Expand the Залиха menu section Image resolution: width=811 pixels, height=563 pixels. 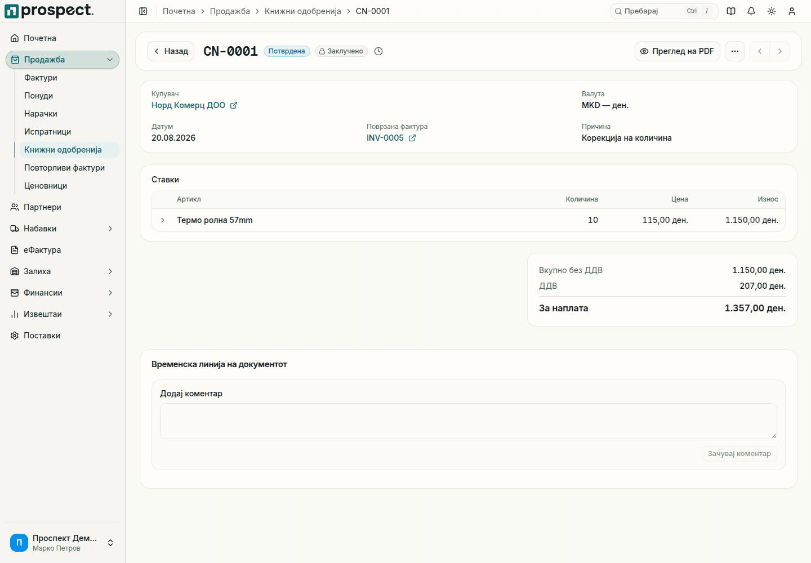pos(110,271)
